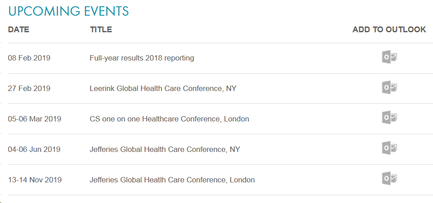Add Full-year results 2018 reporting to Outlook
Screen dimensions: 433x203
[389, 57]
